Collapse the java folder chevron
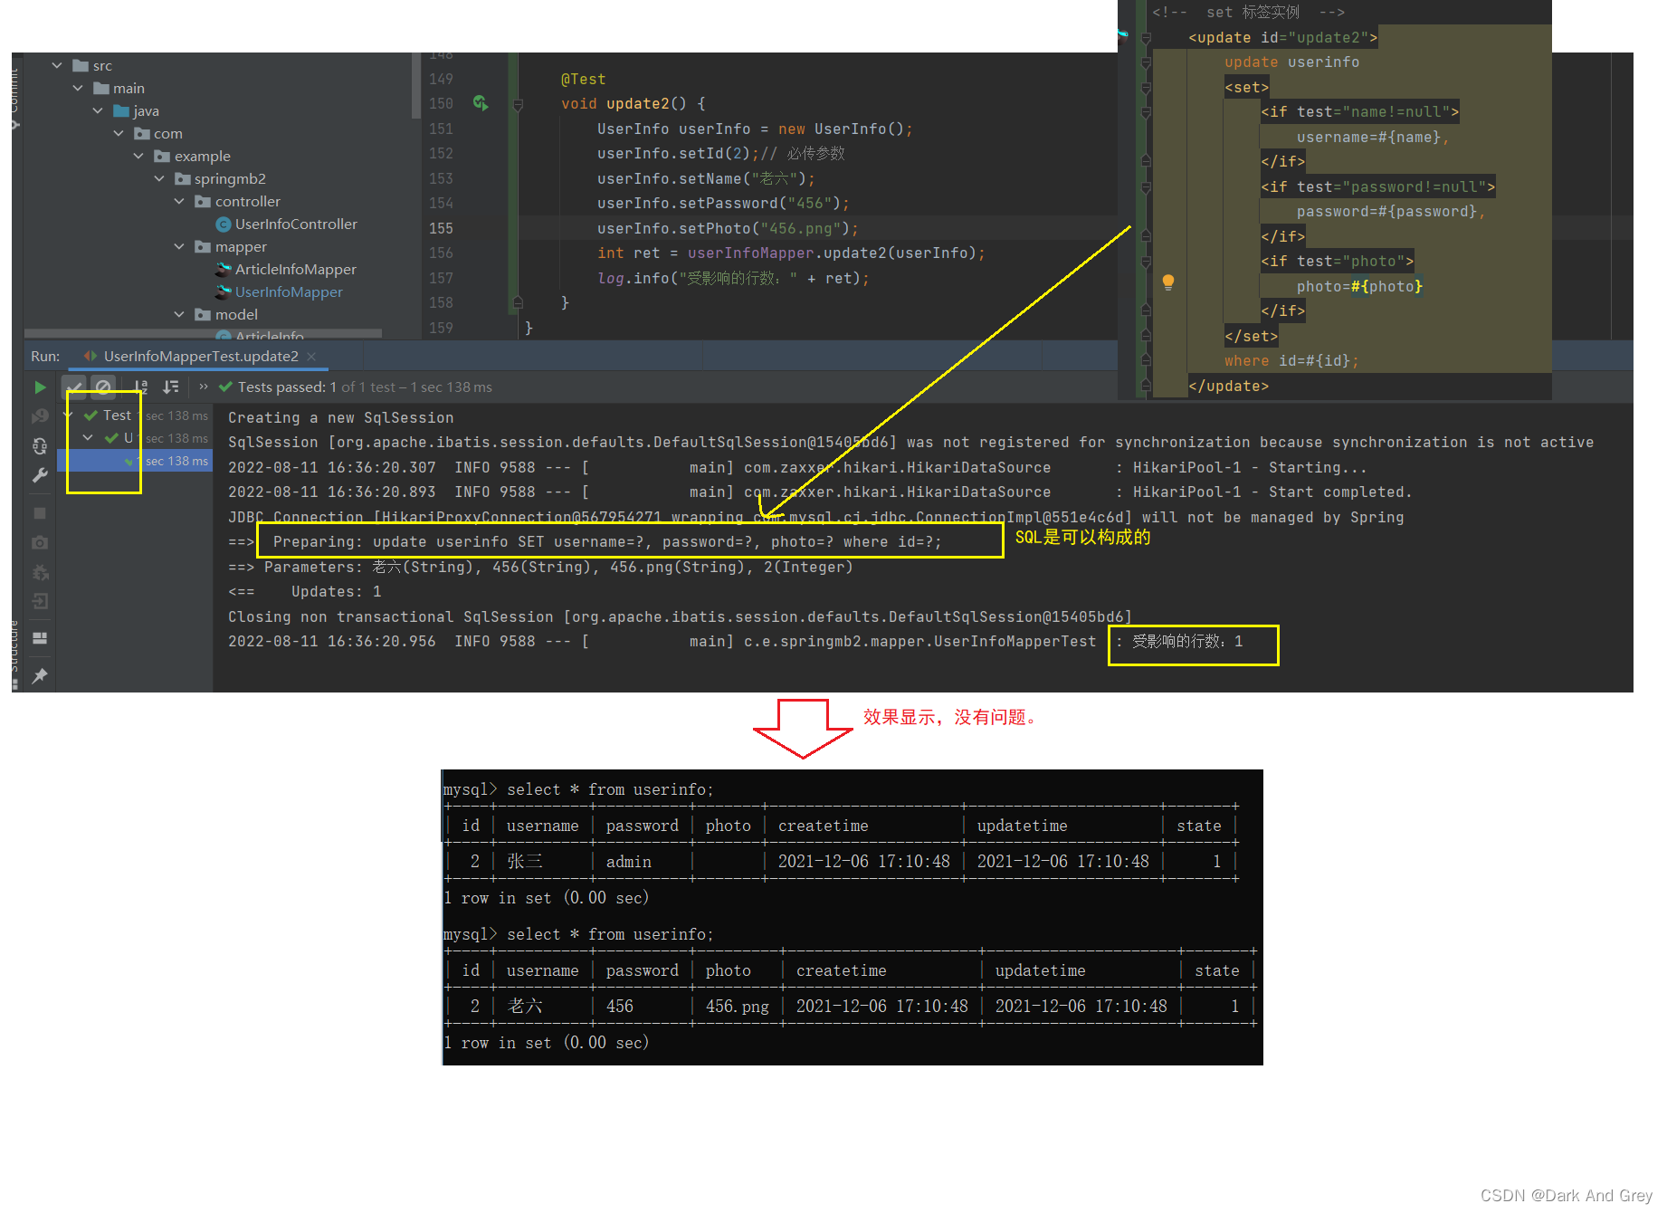The height and width of the screenshot is (1213, 1667). [x=98, y=111]
